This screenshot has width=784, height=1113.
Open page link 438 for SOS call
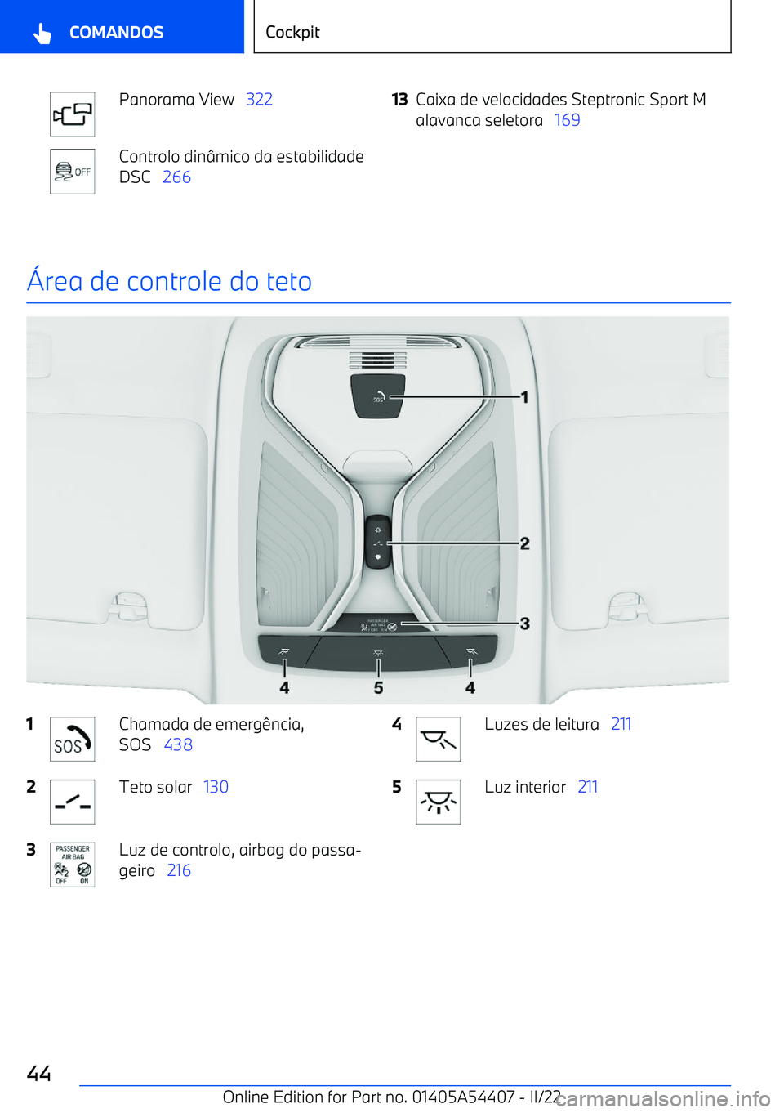[x=178, y=745]
